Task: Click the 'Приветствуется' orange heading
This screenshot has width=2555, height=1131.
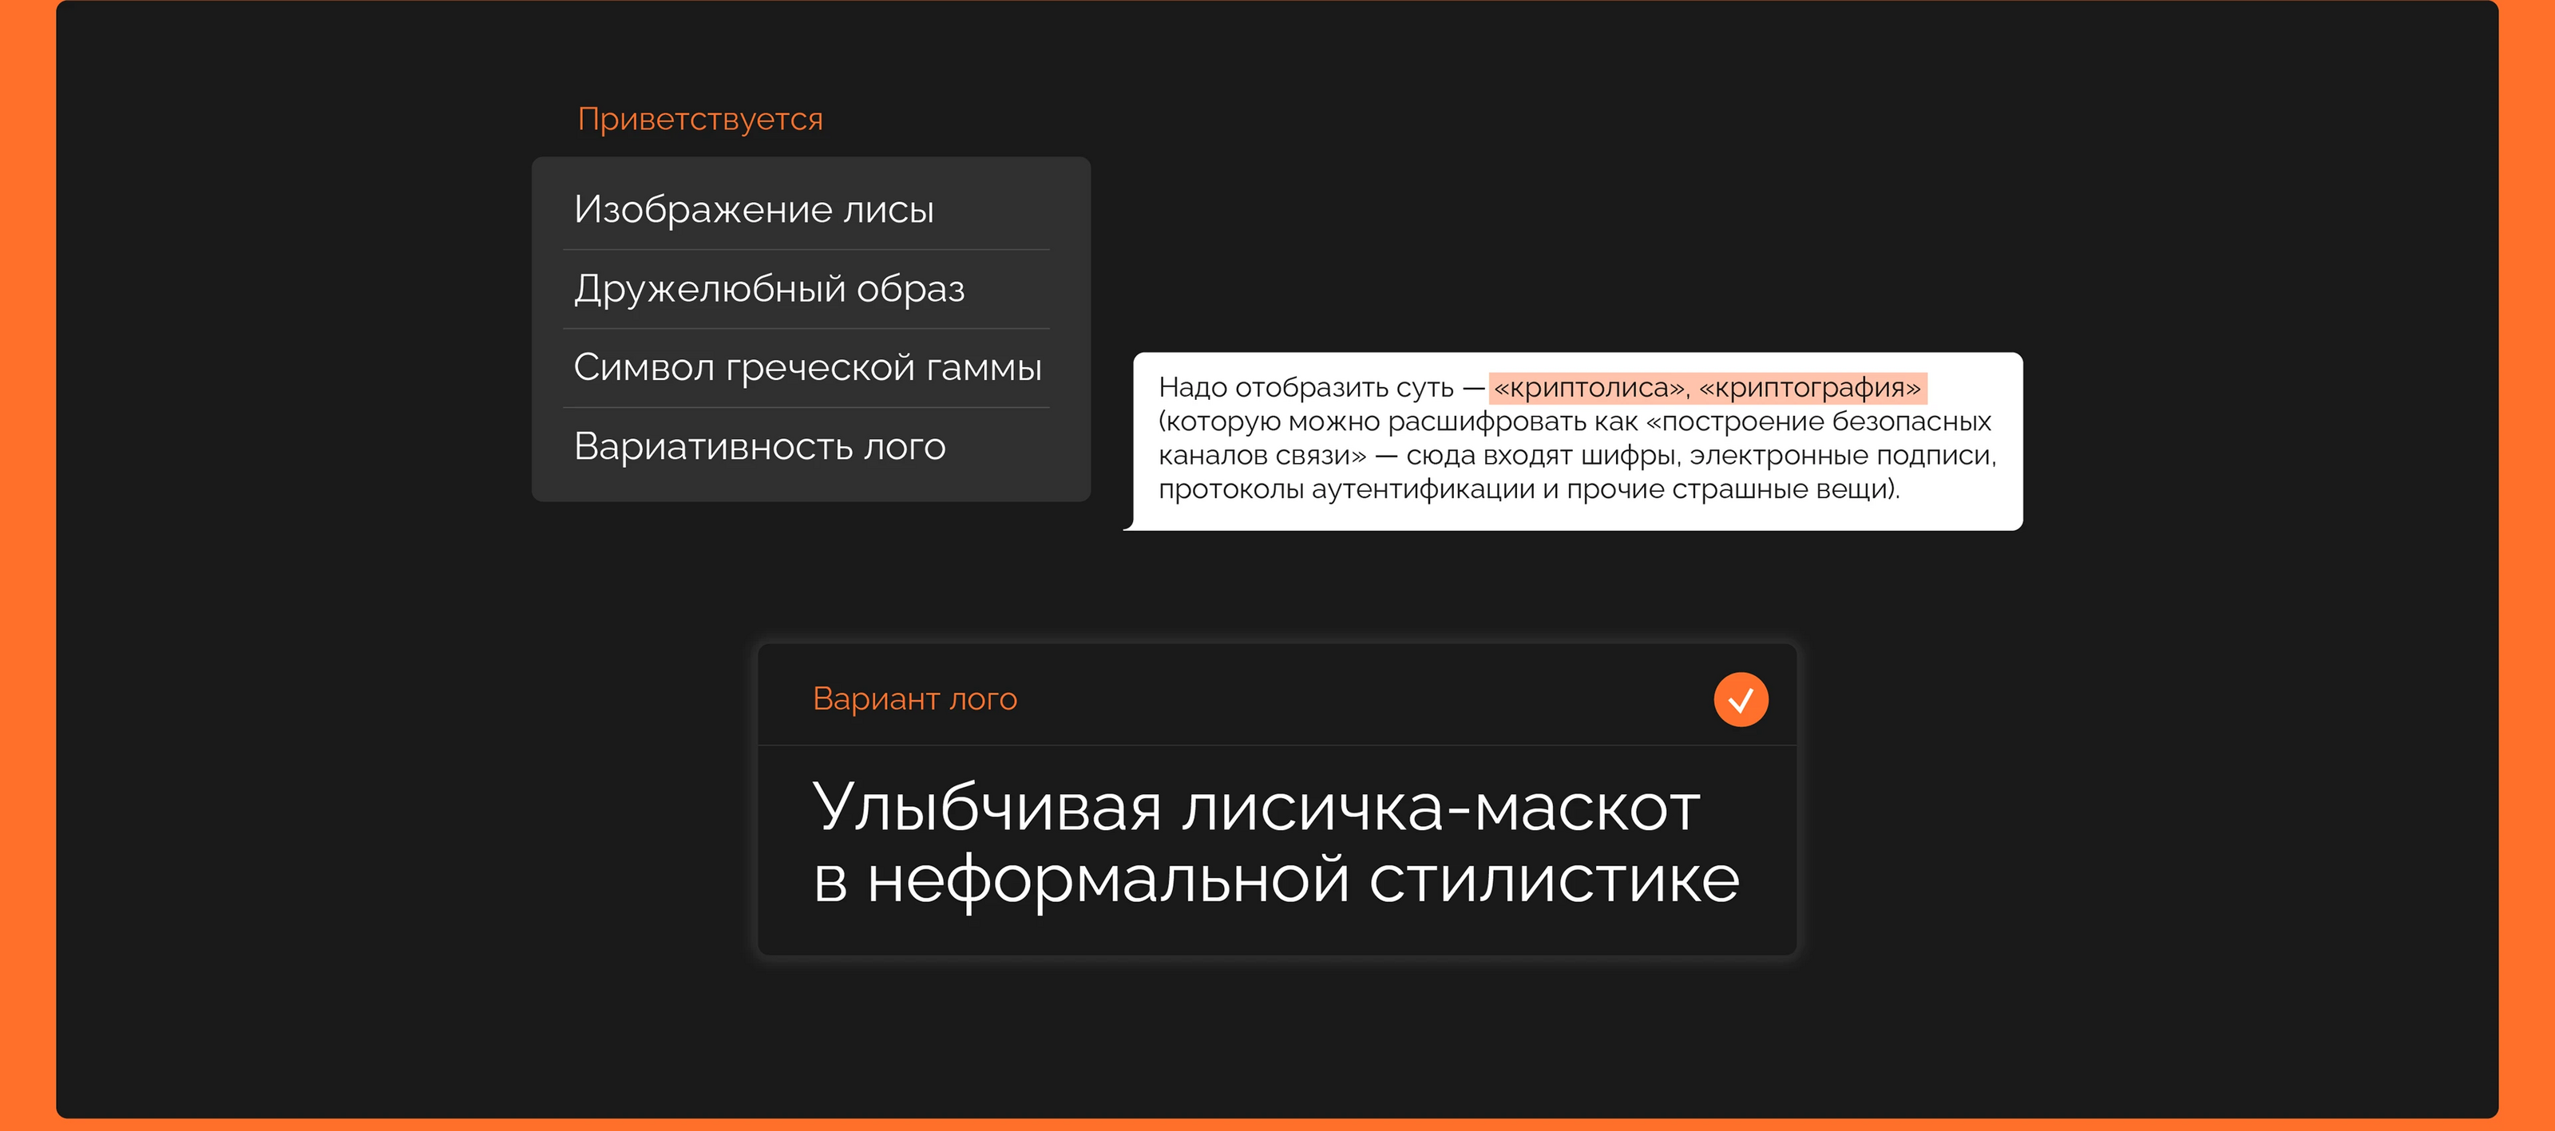Action: tap(700, 119)
